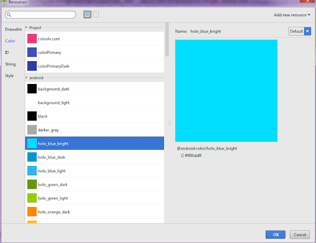Select the colorAccent pink swatch
The height and width of the screenshot is (243, 316).
(32, 39)
